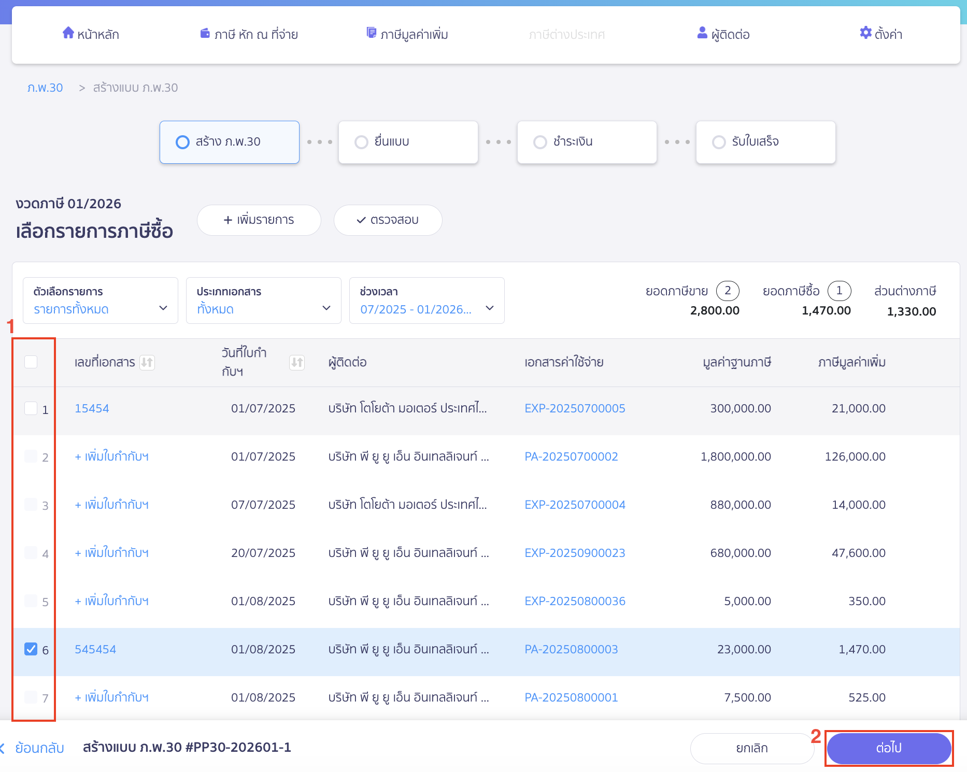967x772 pixels.
Task: Click the plus icon on เพิ่มรายการ
Action: 227,220
